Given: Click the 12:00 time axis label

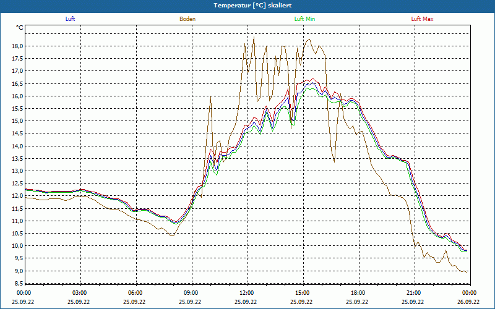Looking at the screenshot, I should 246,293.
